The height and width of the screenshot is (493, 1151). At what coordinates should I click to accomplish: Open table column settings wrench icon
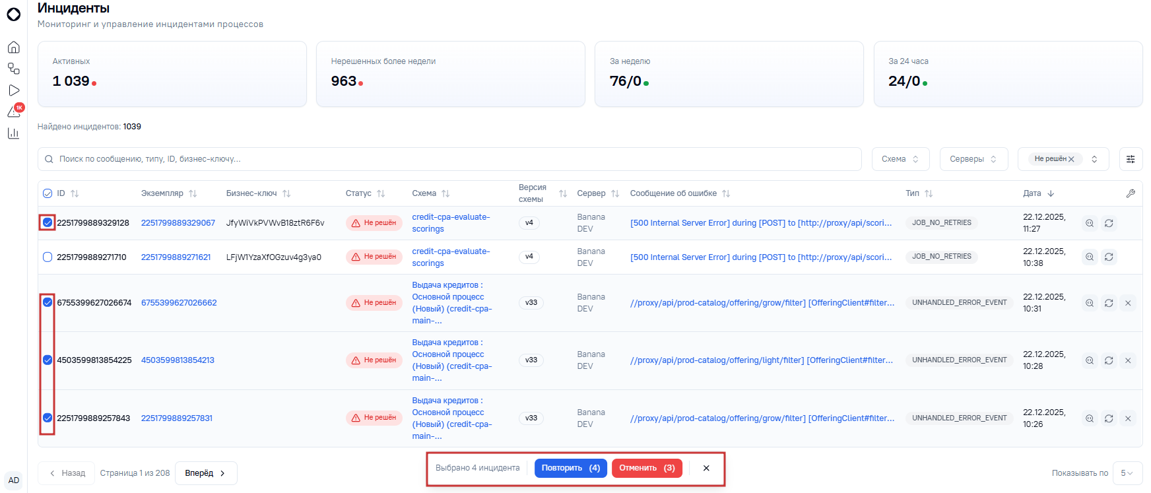pos(1131,193)
